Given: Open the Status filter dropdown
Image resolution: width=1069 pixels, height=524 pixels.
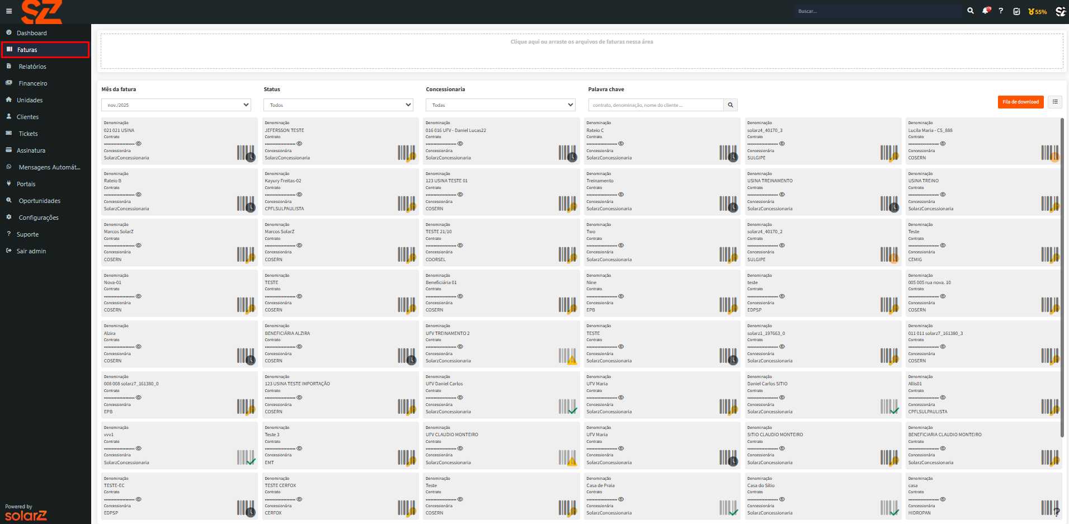Looking at the screenshot, I should [338, 105].
